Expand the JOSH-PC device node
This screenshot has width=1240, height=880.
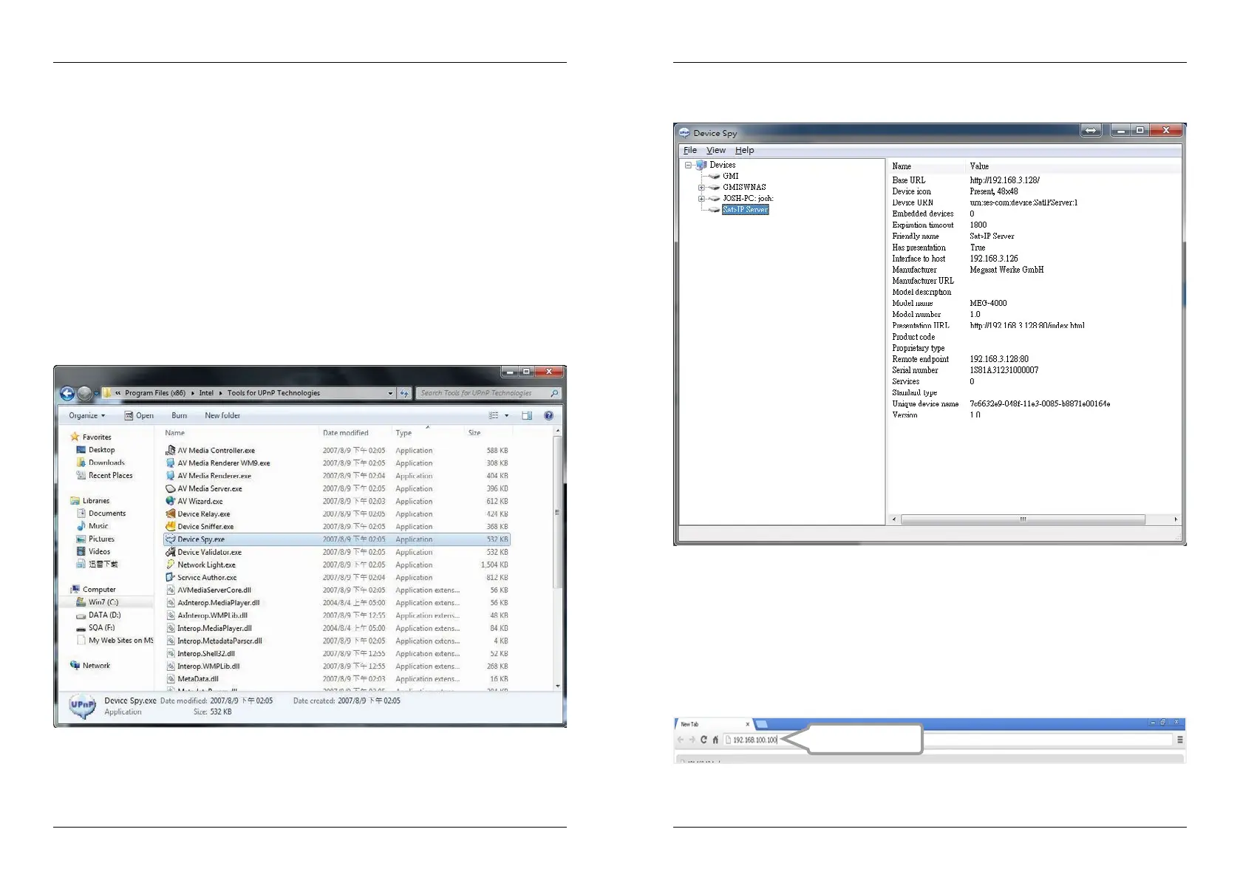[701, 199]
